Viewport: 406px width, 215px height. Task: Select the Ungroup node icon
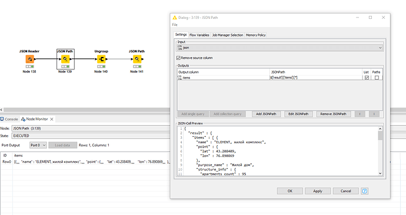coord(101,59)
